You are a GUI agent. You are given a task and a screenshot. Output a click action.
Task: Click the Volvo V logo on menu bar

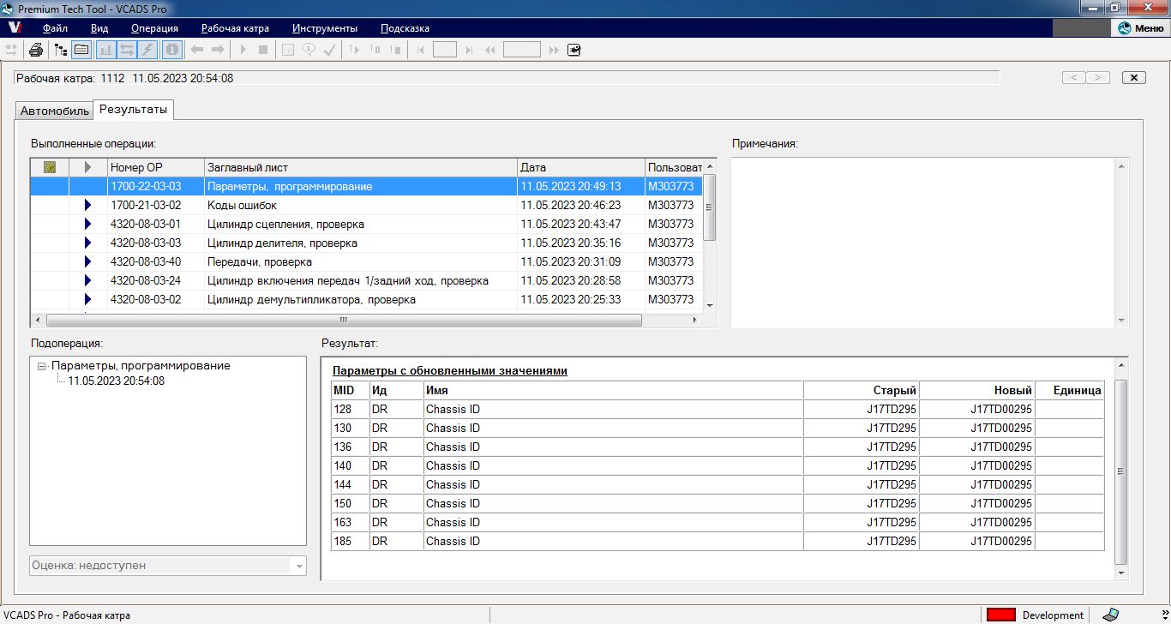pyautogui.click(x=15, y=28)
